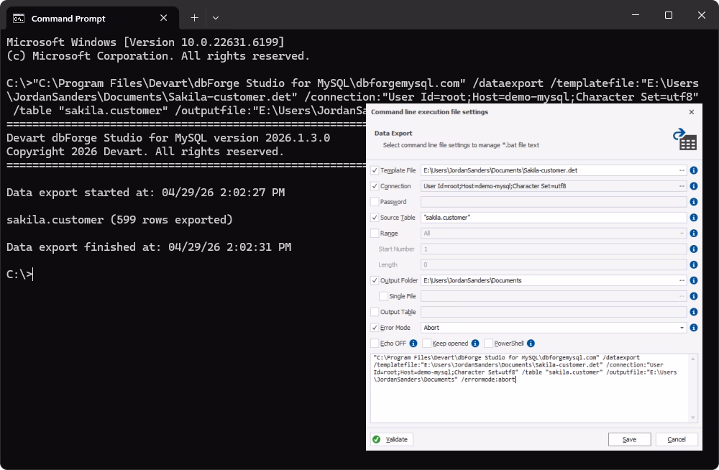
Task: Minimize the Command Prompt window
Action: (636, 15)
